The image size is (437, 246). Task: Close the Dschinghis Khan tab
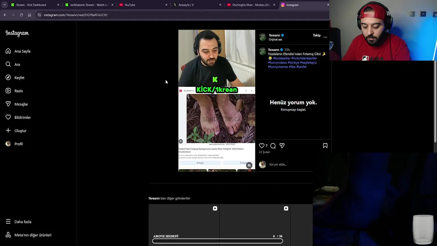click(x=274, y=5)
